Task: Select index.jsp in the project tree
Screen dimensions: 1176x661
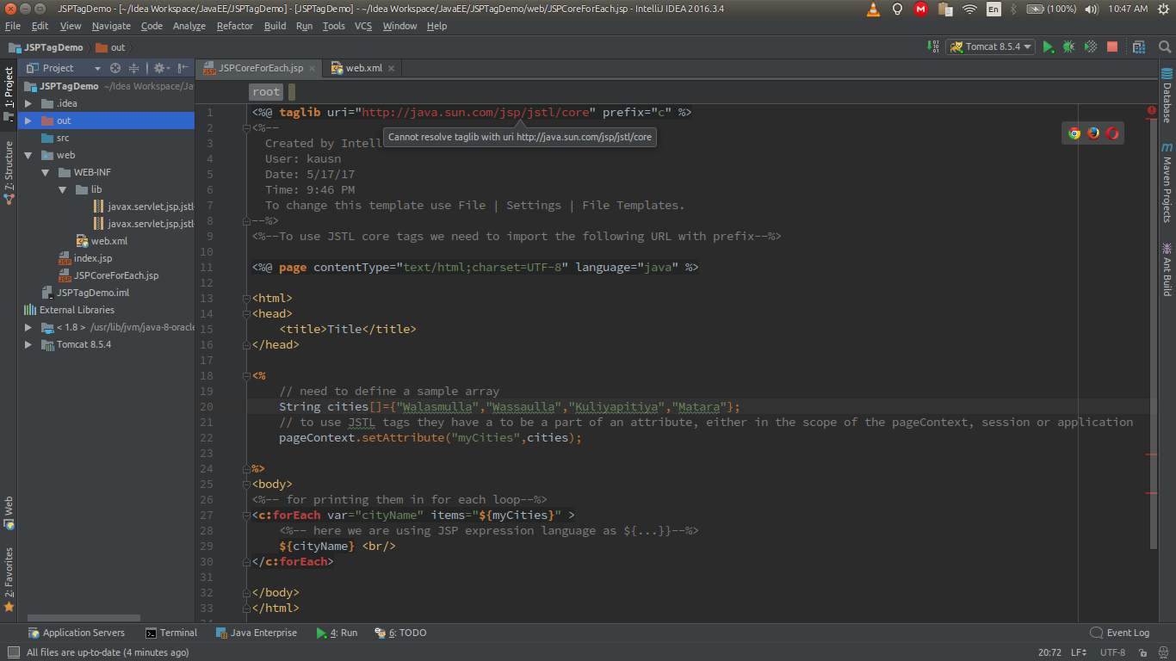Action: (x=85, y=258)
